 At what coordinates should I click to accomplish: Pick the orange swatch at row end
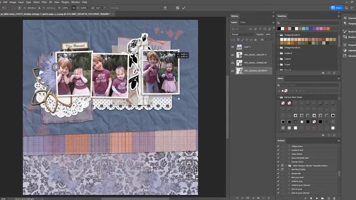[328, 28]
